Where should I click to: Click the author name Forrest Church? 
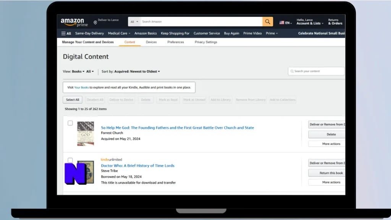coord(112,133)
